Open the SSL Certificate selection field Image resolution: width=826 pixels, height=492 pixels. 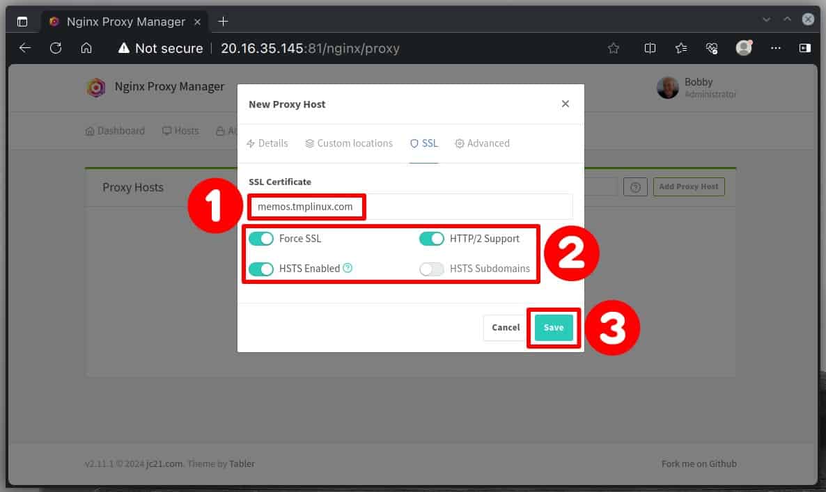coord(410,206)
